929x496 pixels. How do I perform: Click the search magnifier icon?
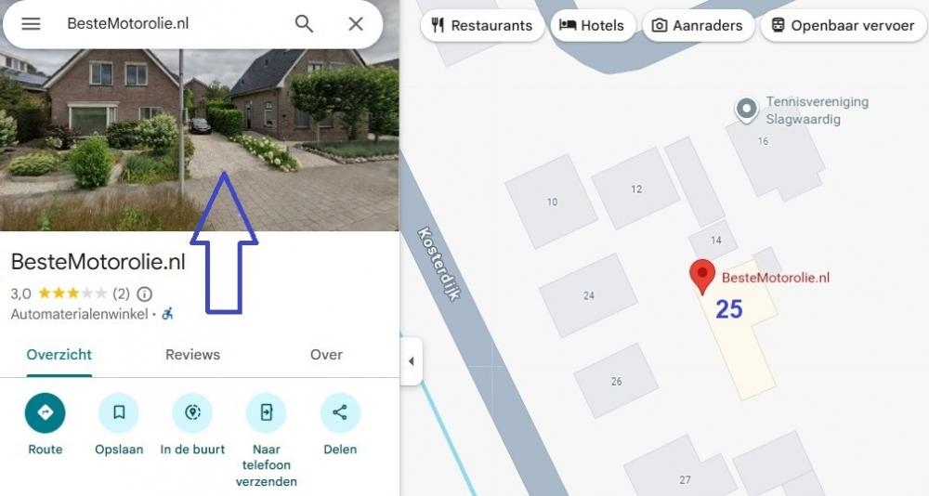(x=304, y=24)
